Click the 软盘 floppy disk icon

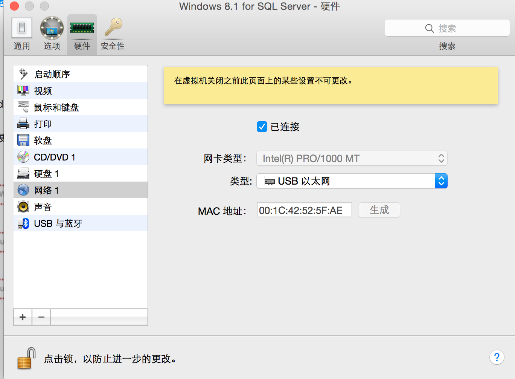23,140
